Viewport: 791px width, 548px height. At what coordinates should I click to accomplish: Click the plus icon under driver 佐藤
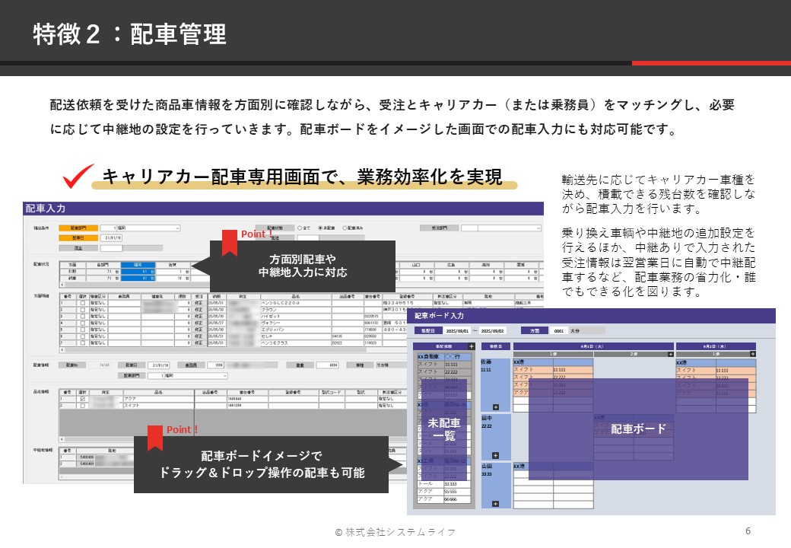[x=495, y=407]
